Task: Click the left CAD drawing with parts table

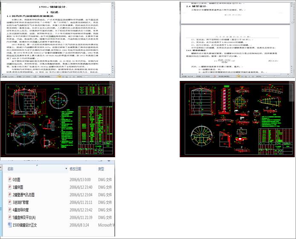Action: click(x=58, y=119)
